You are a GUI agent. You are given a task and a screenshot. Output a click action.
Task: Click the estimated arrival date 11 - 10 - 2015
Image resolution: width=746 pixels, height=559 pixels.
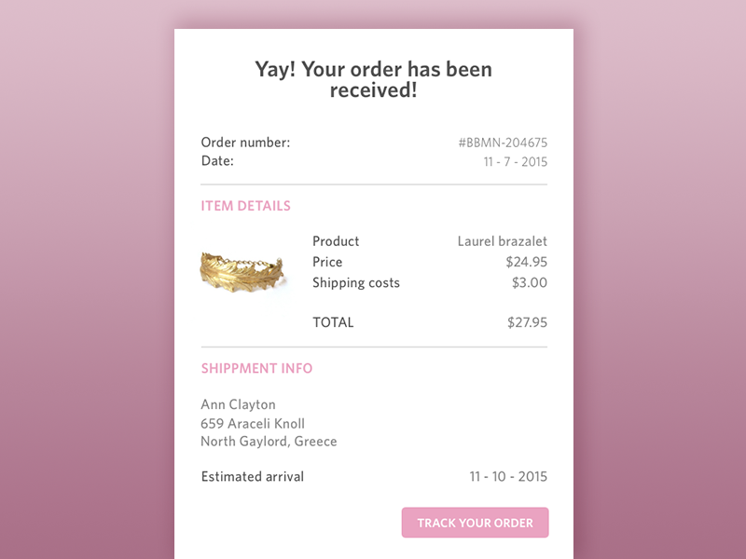pyautogui.click(x=508, y=477)
